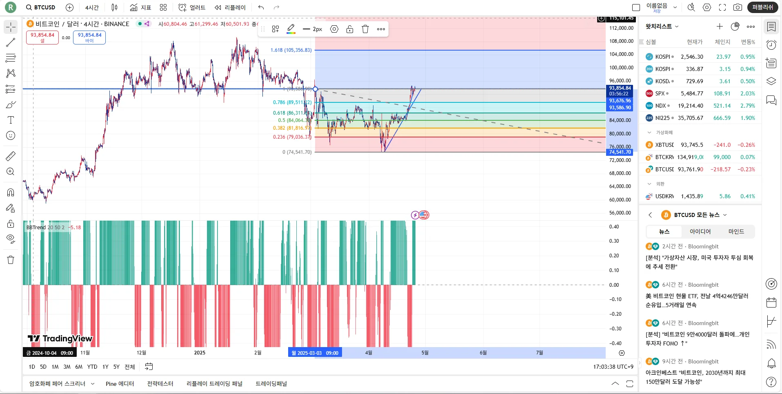Switch to the 마인드 tab

tap(736, 232)
